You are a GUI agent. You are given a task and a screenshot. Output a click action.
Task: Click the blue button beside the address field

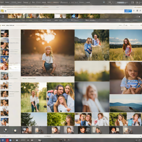[x=128, y=11]
